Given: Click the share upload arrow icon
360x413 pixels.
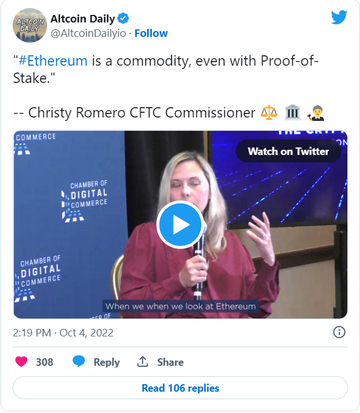Looking at the screenshot, I should tap(143, 361).
